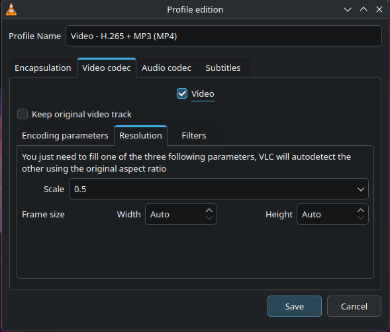This screenshot has height=332, width=390.
Task: Click the Width Auto field
Action: pyautogui.click(x=181, y=214)
